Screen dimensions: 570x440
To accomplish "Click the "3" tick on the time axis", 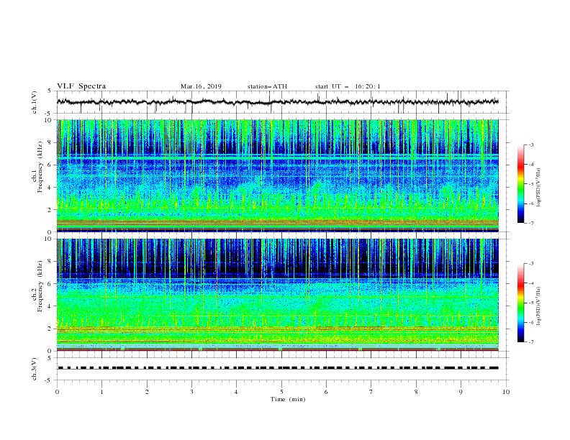I will click(x=191, y=392).
